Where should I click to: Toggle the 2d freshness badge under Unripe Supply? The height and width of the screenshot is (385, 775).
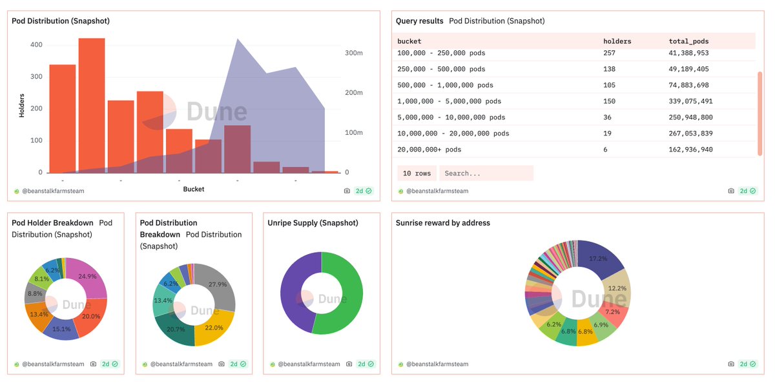361,364
